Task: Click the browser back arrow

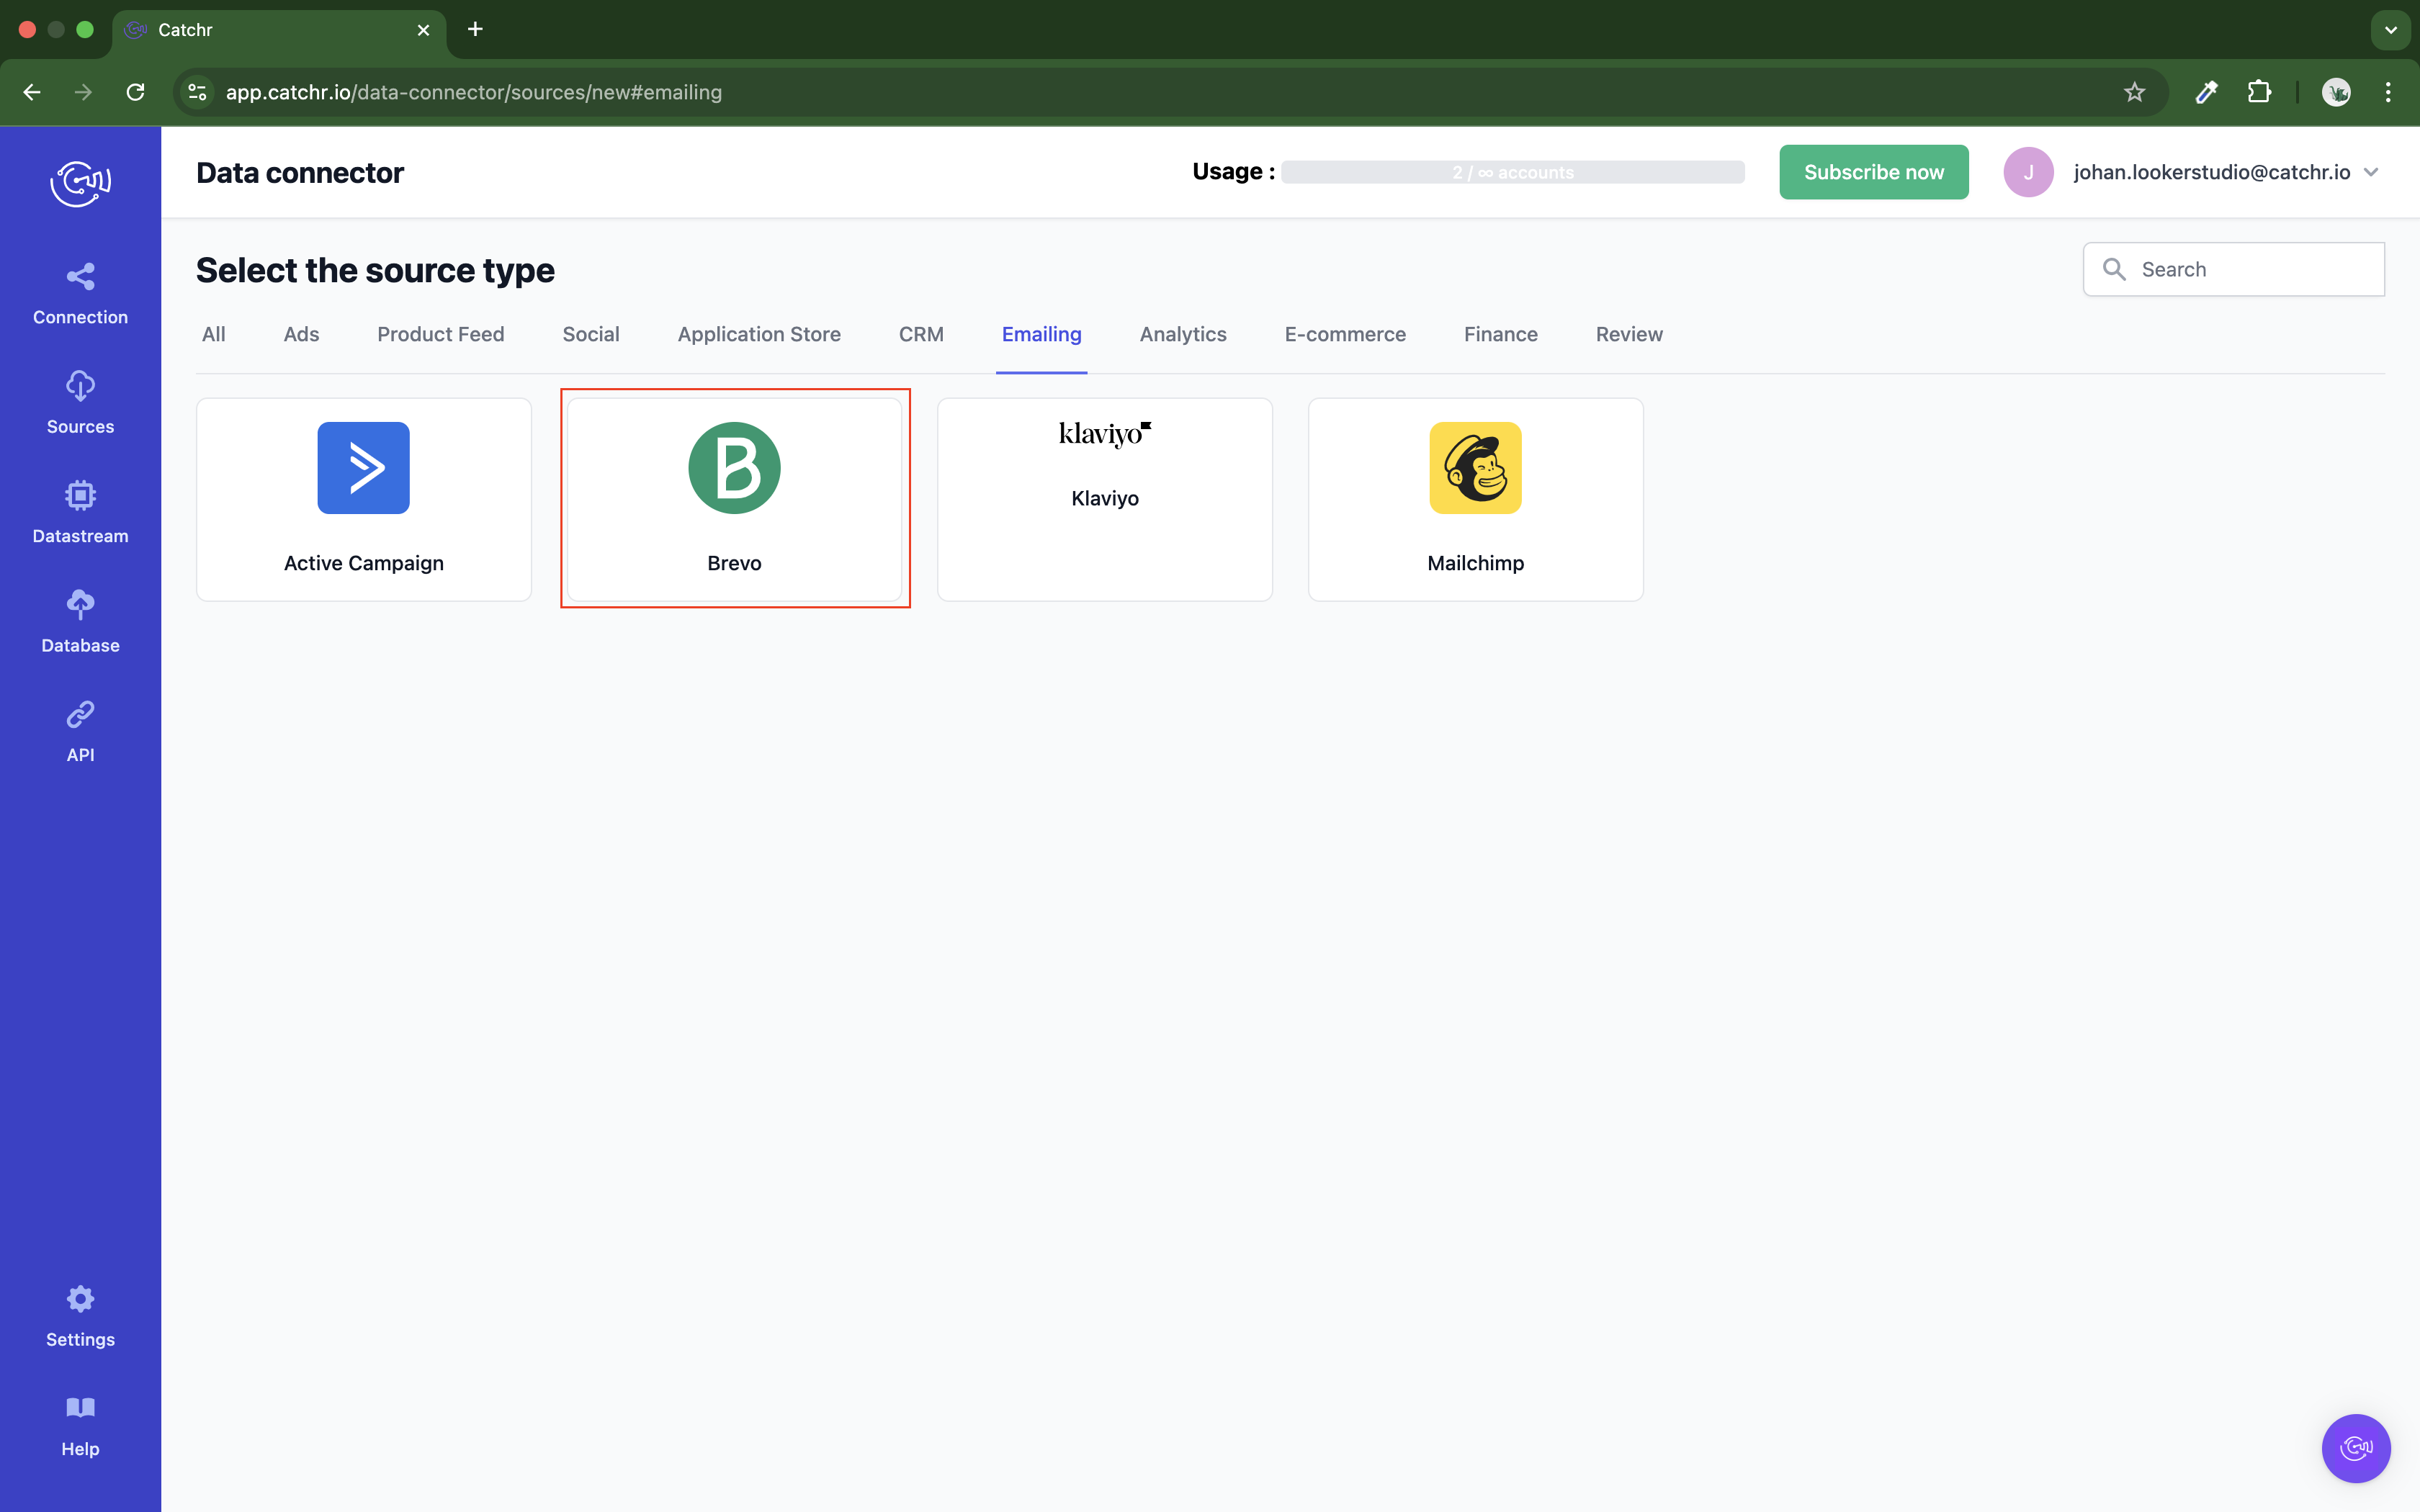Action: click(32, 92)
